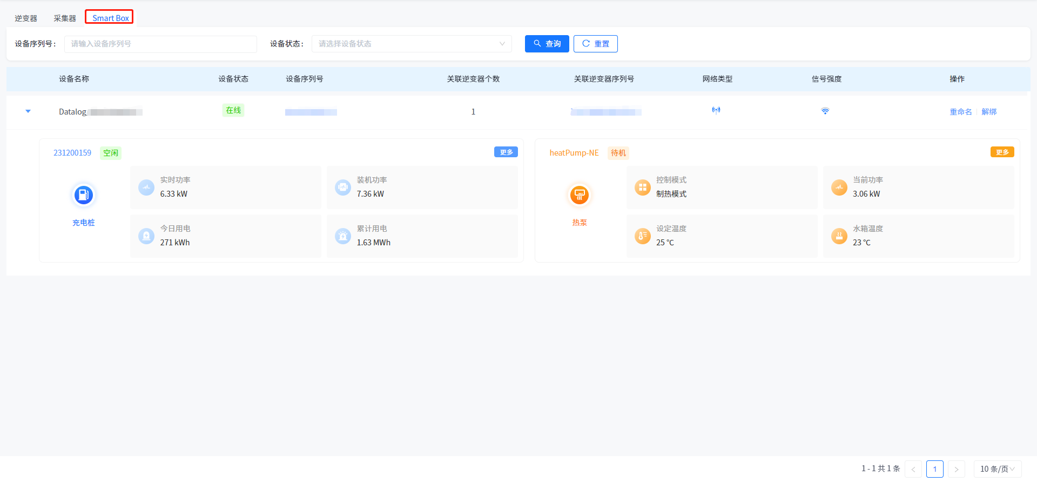
Task: Click the control mode (控制模式) icon
Action: [642, 188]
